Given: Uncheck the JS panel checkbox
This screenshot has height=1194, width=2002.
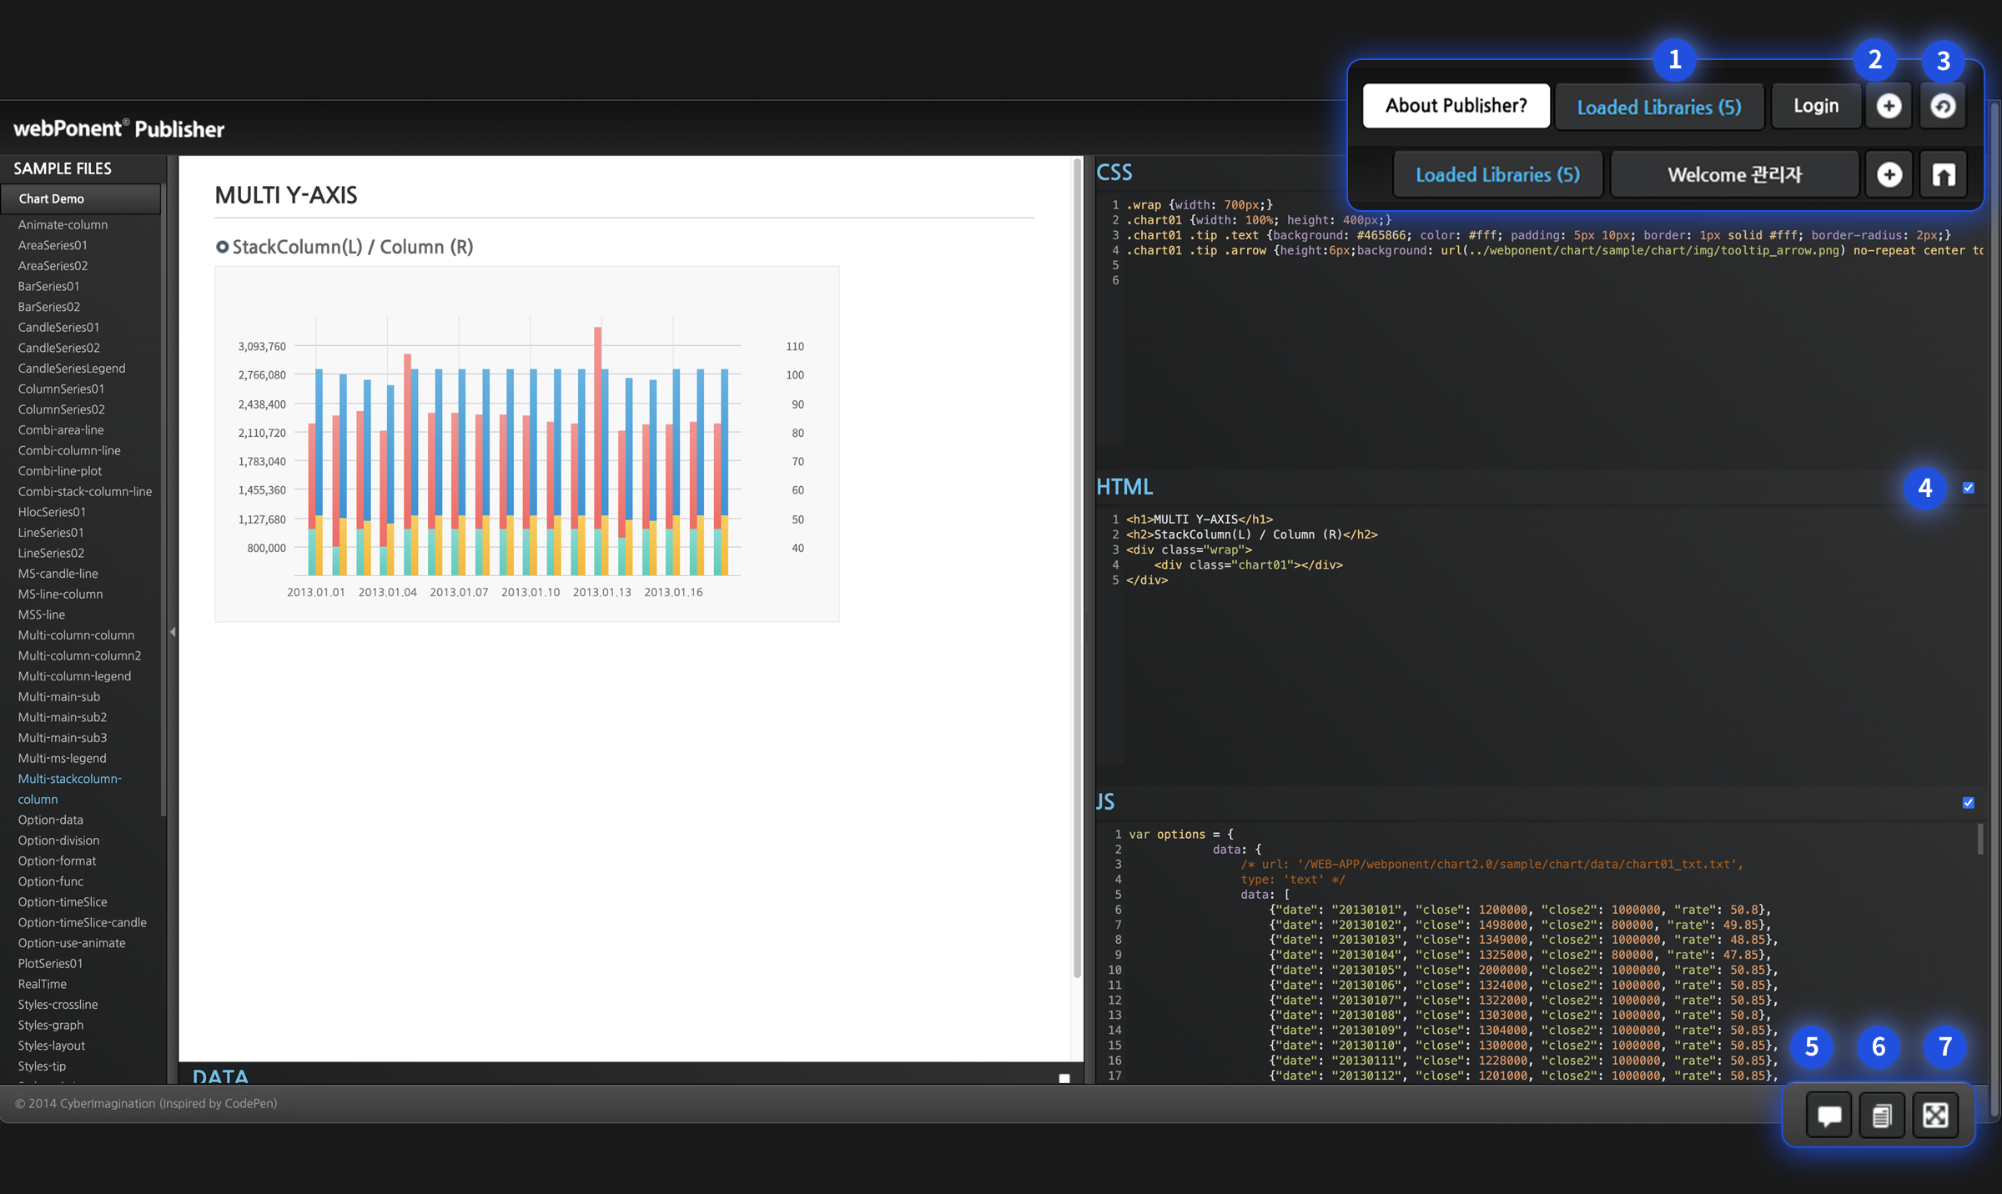Looking at the screenshot, I should tap(1969, 802).
